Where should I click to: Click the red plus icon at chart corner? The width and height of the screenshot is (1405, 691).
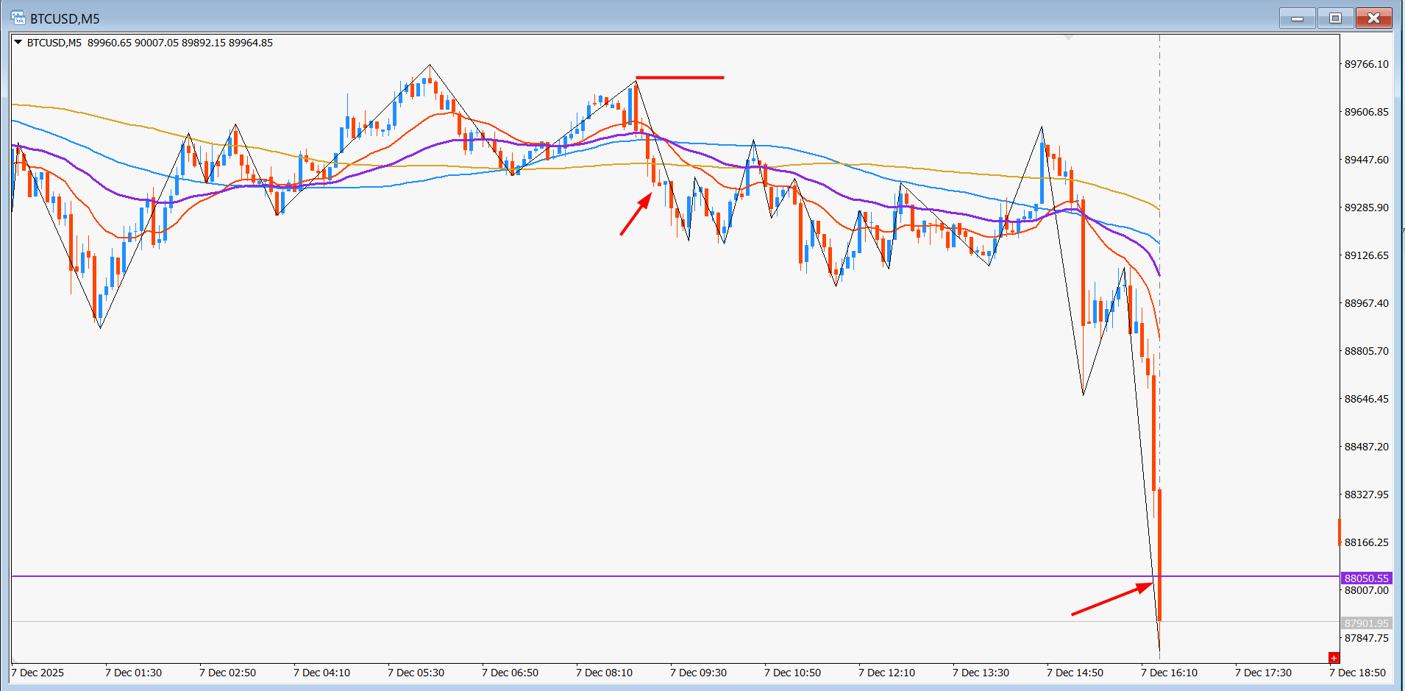point(1334,658)
